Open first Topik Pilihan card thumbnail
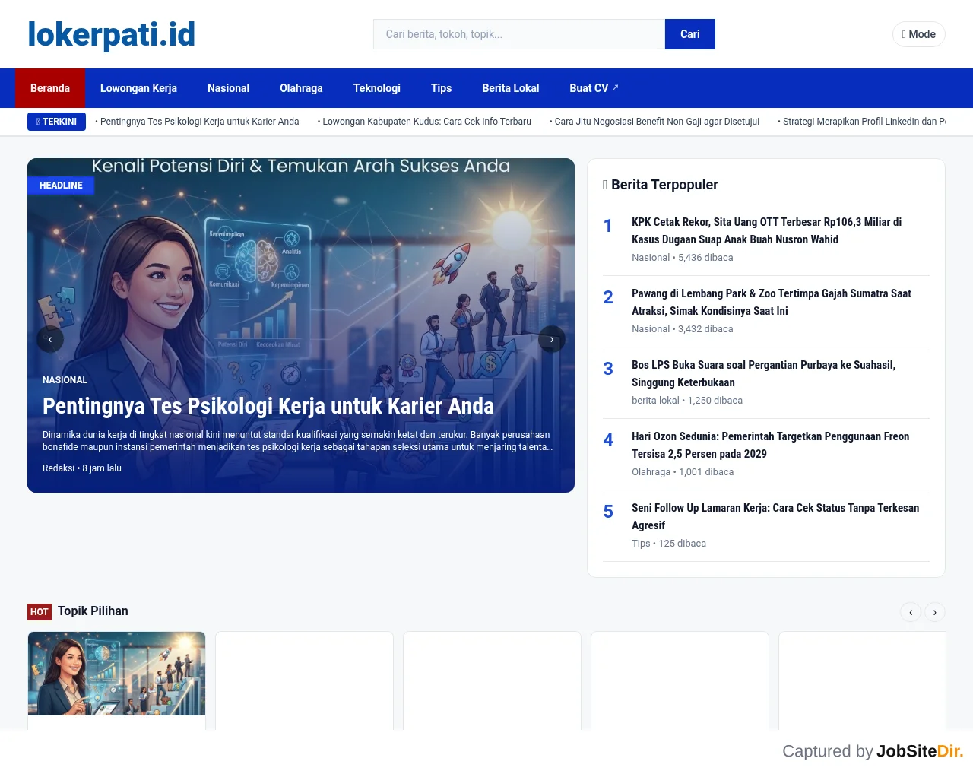The width and height of the screenshot is (973, 774). point(117,674)
